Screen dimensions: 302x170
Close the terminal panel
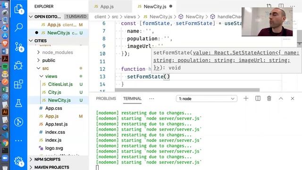coord(293,99)
